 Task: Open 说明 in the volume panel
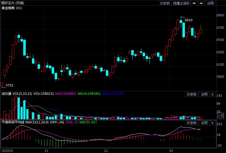[204, 94]
